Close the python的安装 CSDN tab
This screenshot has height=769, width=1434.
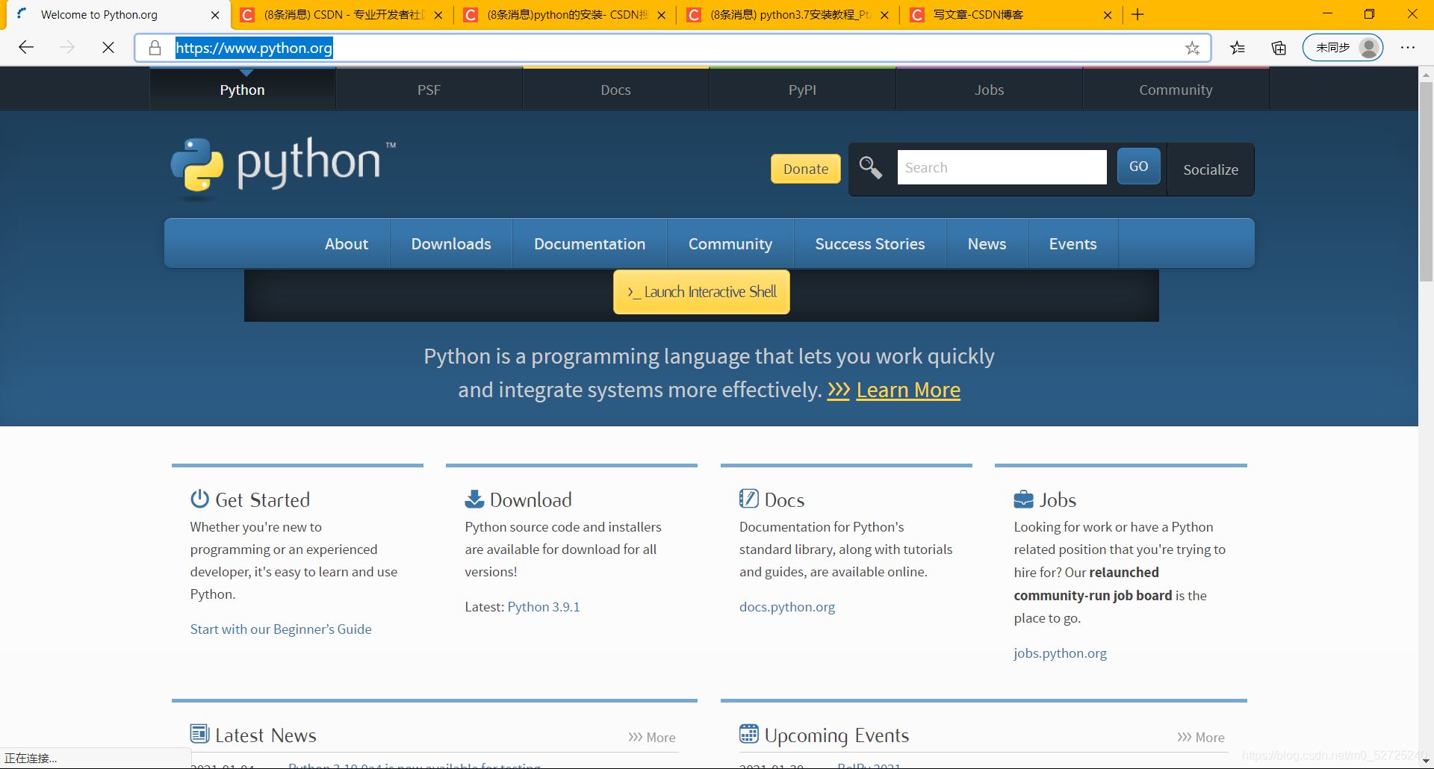click(x=662, y=15)
